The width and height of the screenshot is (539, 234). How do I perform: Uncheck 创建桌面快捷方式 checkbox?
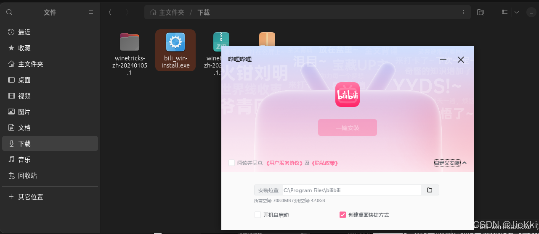pyautogui.click(x=343, y=215)
